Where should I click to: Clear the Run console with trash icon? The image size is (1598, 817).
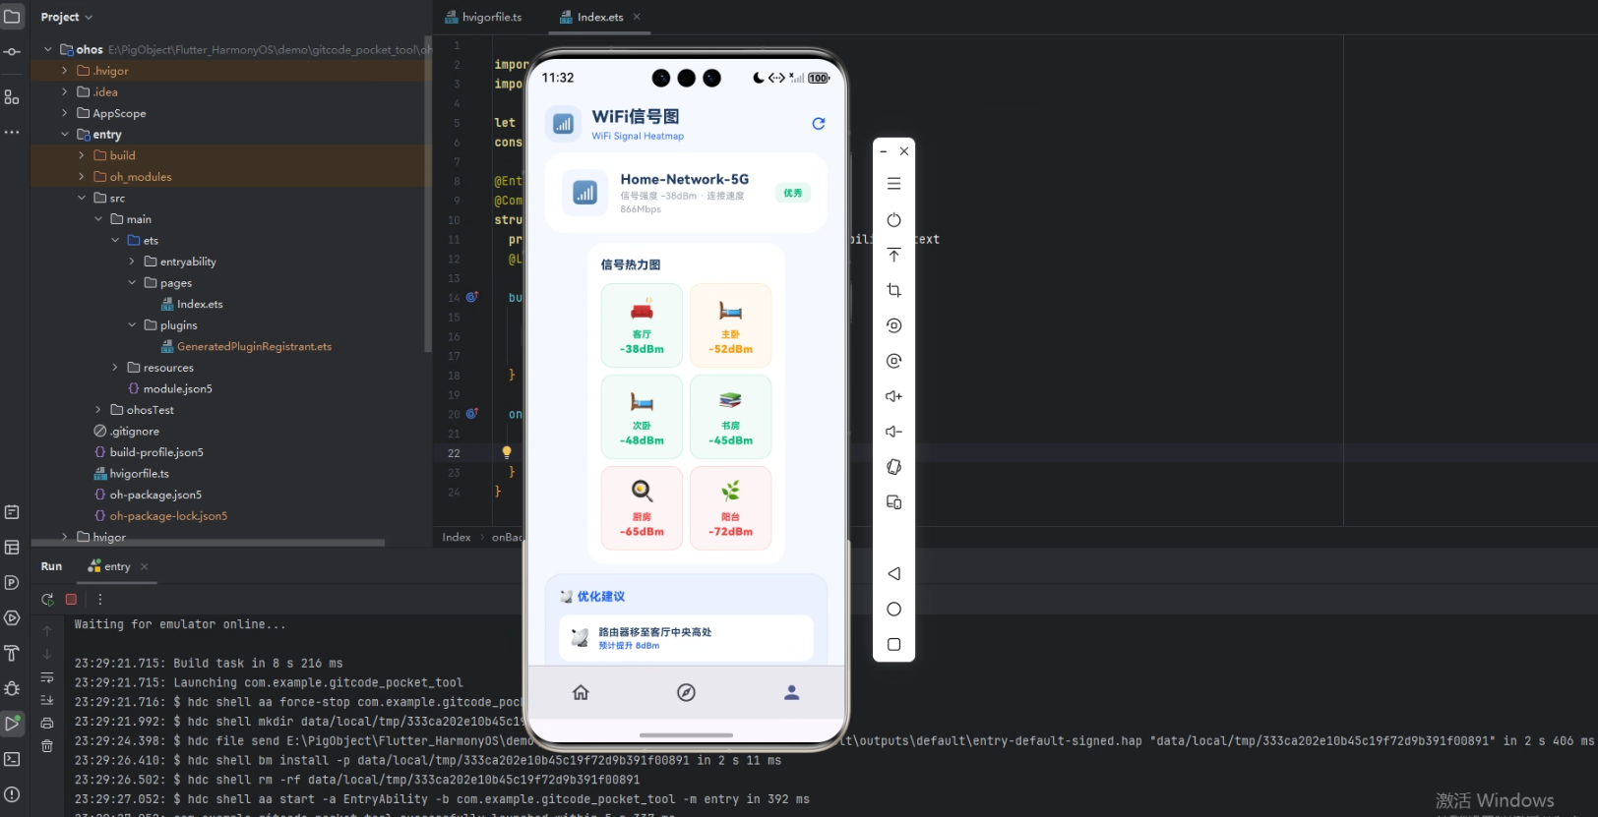[47, 746]
